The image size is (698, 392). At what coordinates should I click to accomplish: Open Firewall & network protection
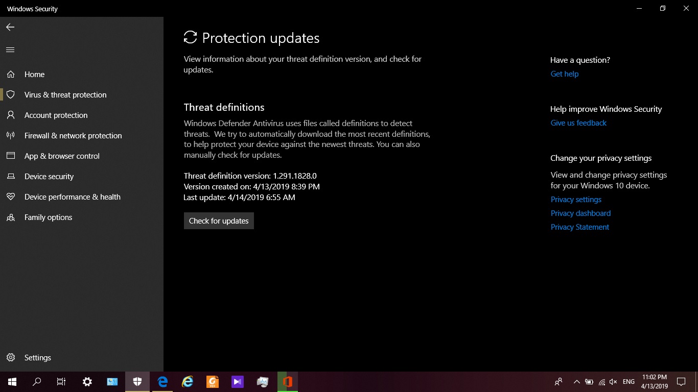click(82, 136)
